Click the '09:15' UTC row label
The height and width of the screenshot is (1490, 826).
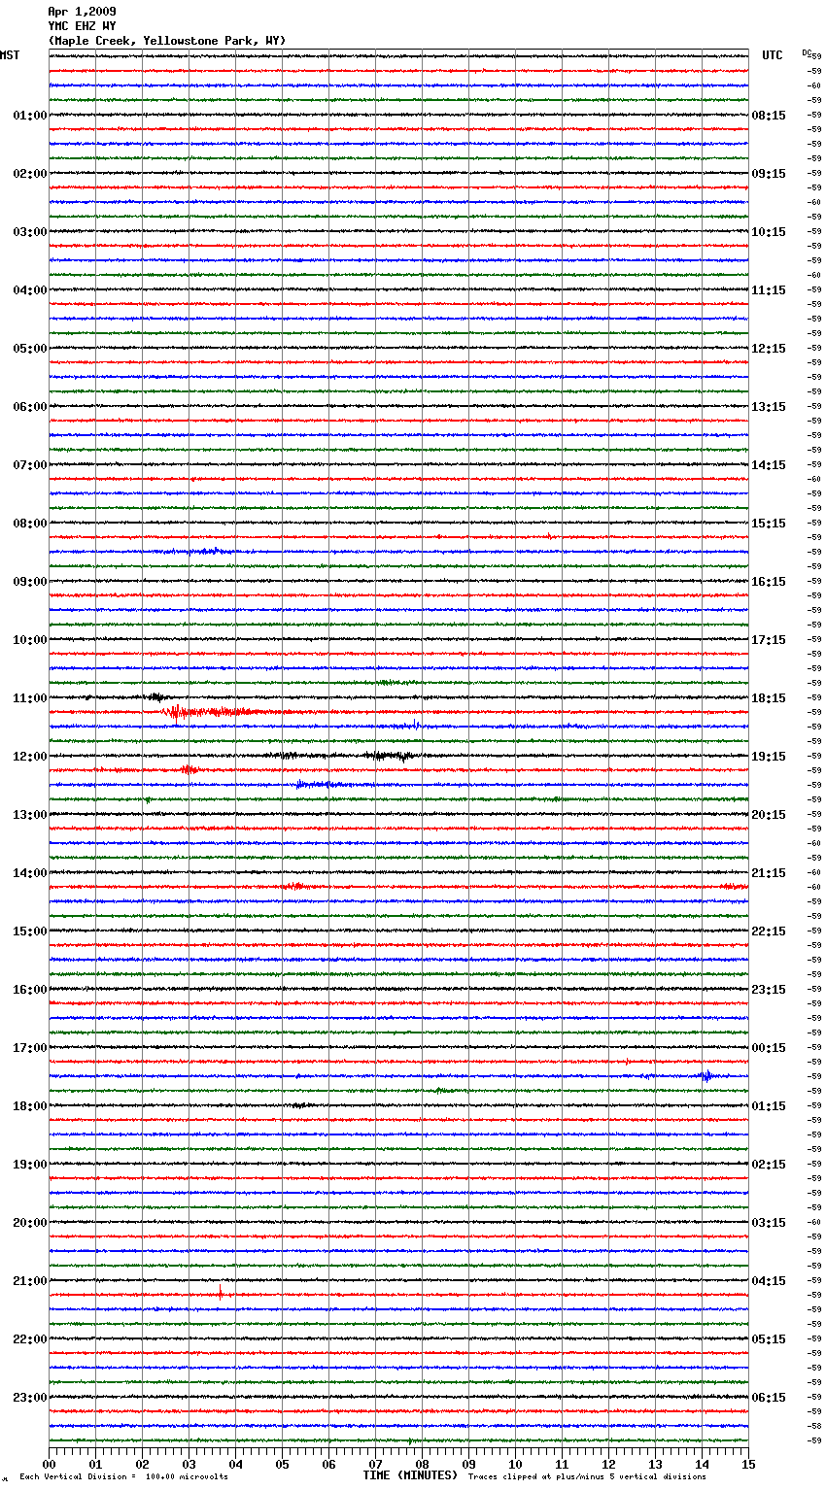[x=769, y=174]
